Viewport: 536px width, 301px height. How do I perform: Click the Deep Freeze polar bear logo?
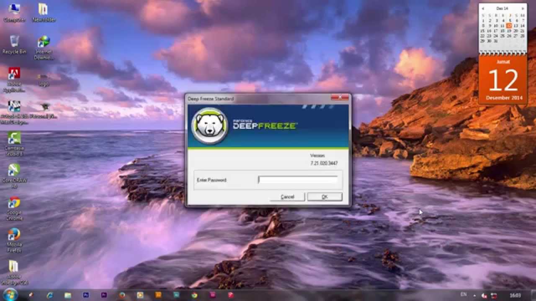tap(210, 126)
